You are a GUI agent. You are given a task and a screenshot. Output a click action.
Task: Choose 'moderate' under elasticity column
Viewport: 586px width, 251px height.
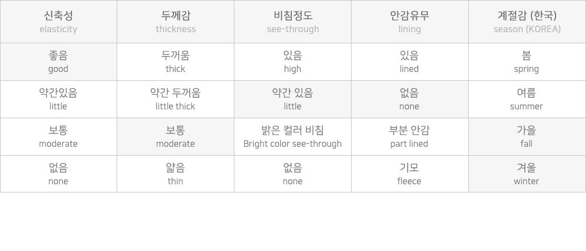click(x=58, y=137)
